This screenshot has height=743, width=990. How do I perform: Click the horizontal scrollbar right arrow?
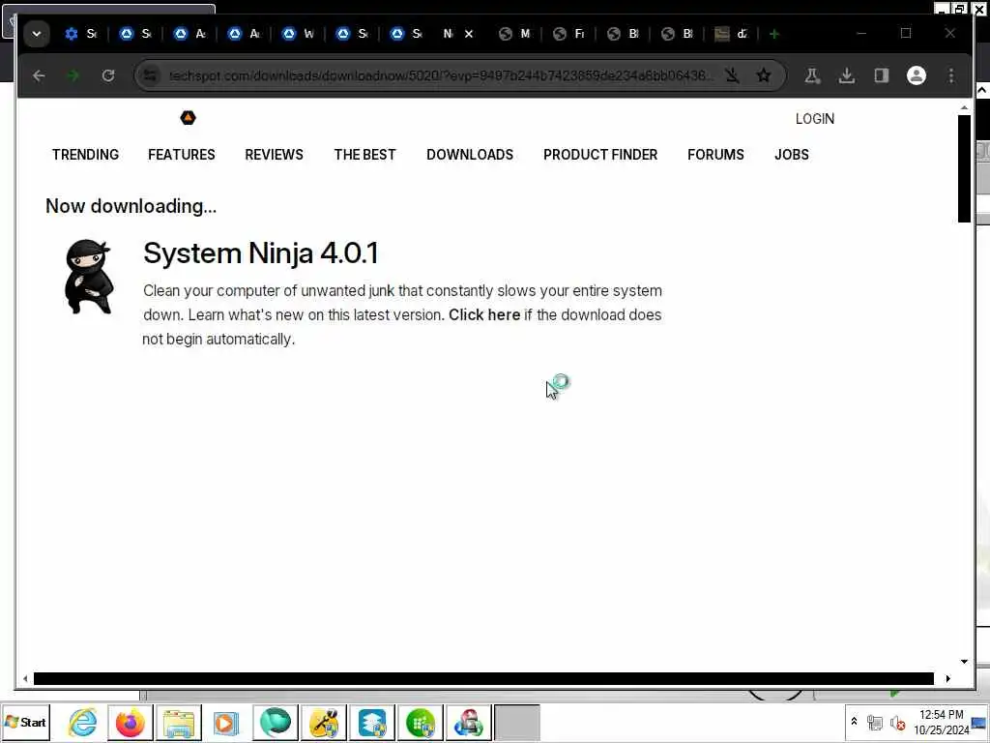(947, 678)
